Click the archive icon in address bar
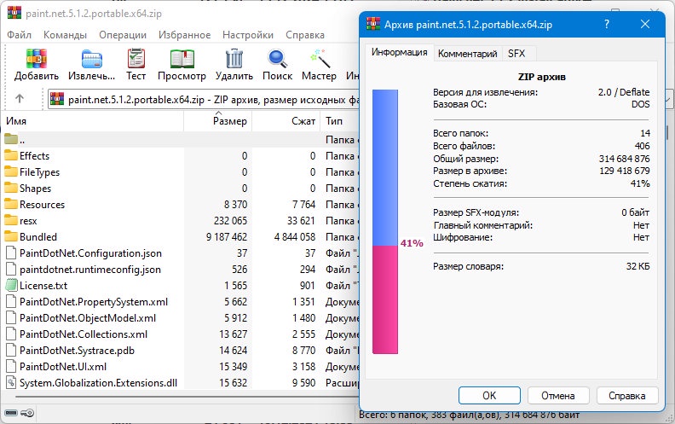Viewport: 675px width, 424px height. pos(57,100)
